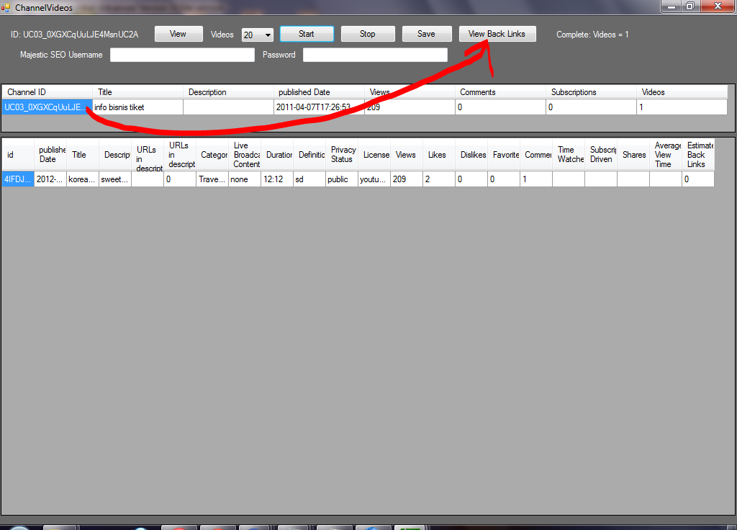The width and height of the screenshot is (737, 530).
Task: Click the Dislikes column header
Action: coord(471,155)
